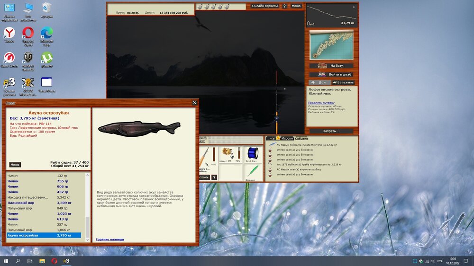This screenshot has width=474, height=266.
Task: Open Онлайн сервисы menu
Action: pos(264,6)
